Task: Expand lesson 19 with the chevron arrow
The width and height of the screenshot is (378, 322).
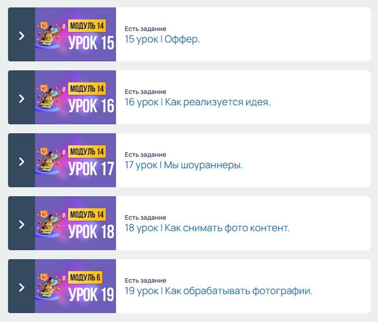Action: 21,287
